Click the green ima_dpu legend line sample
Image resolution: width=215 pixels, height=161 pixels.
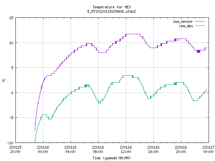(200, 26)
